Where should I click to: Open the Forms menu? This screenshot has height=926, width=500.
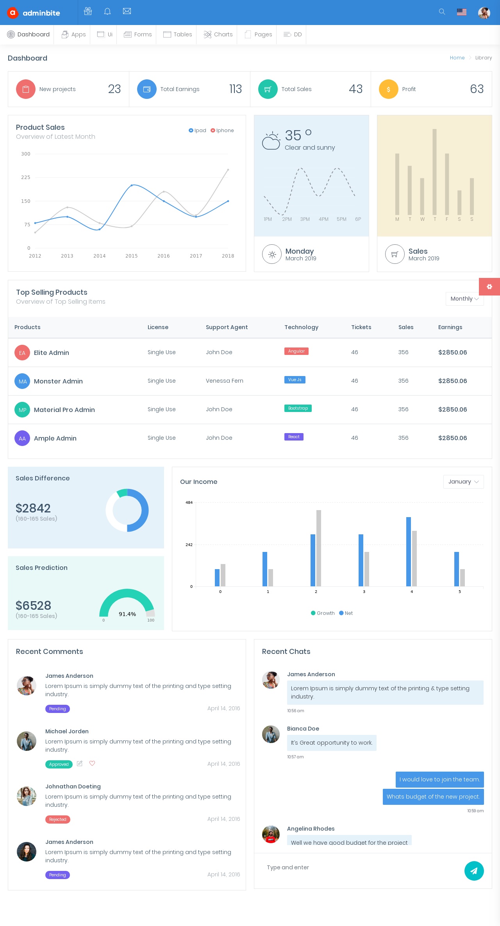(x=137, y=34)
